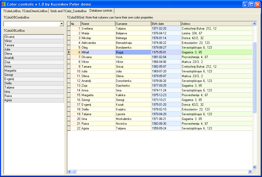Screen dimensions: 262x177
Task: Select Oksana in the TColorDBListBox
Action: point(34,37)
